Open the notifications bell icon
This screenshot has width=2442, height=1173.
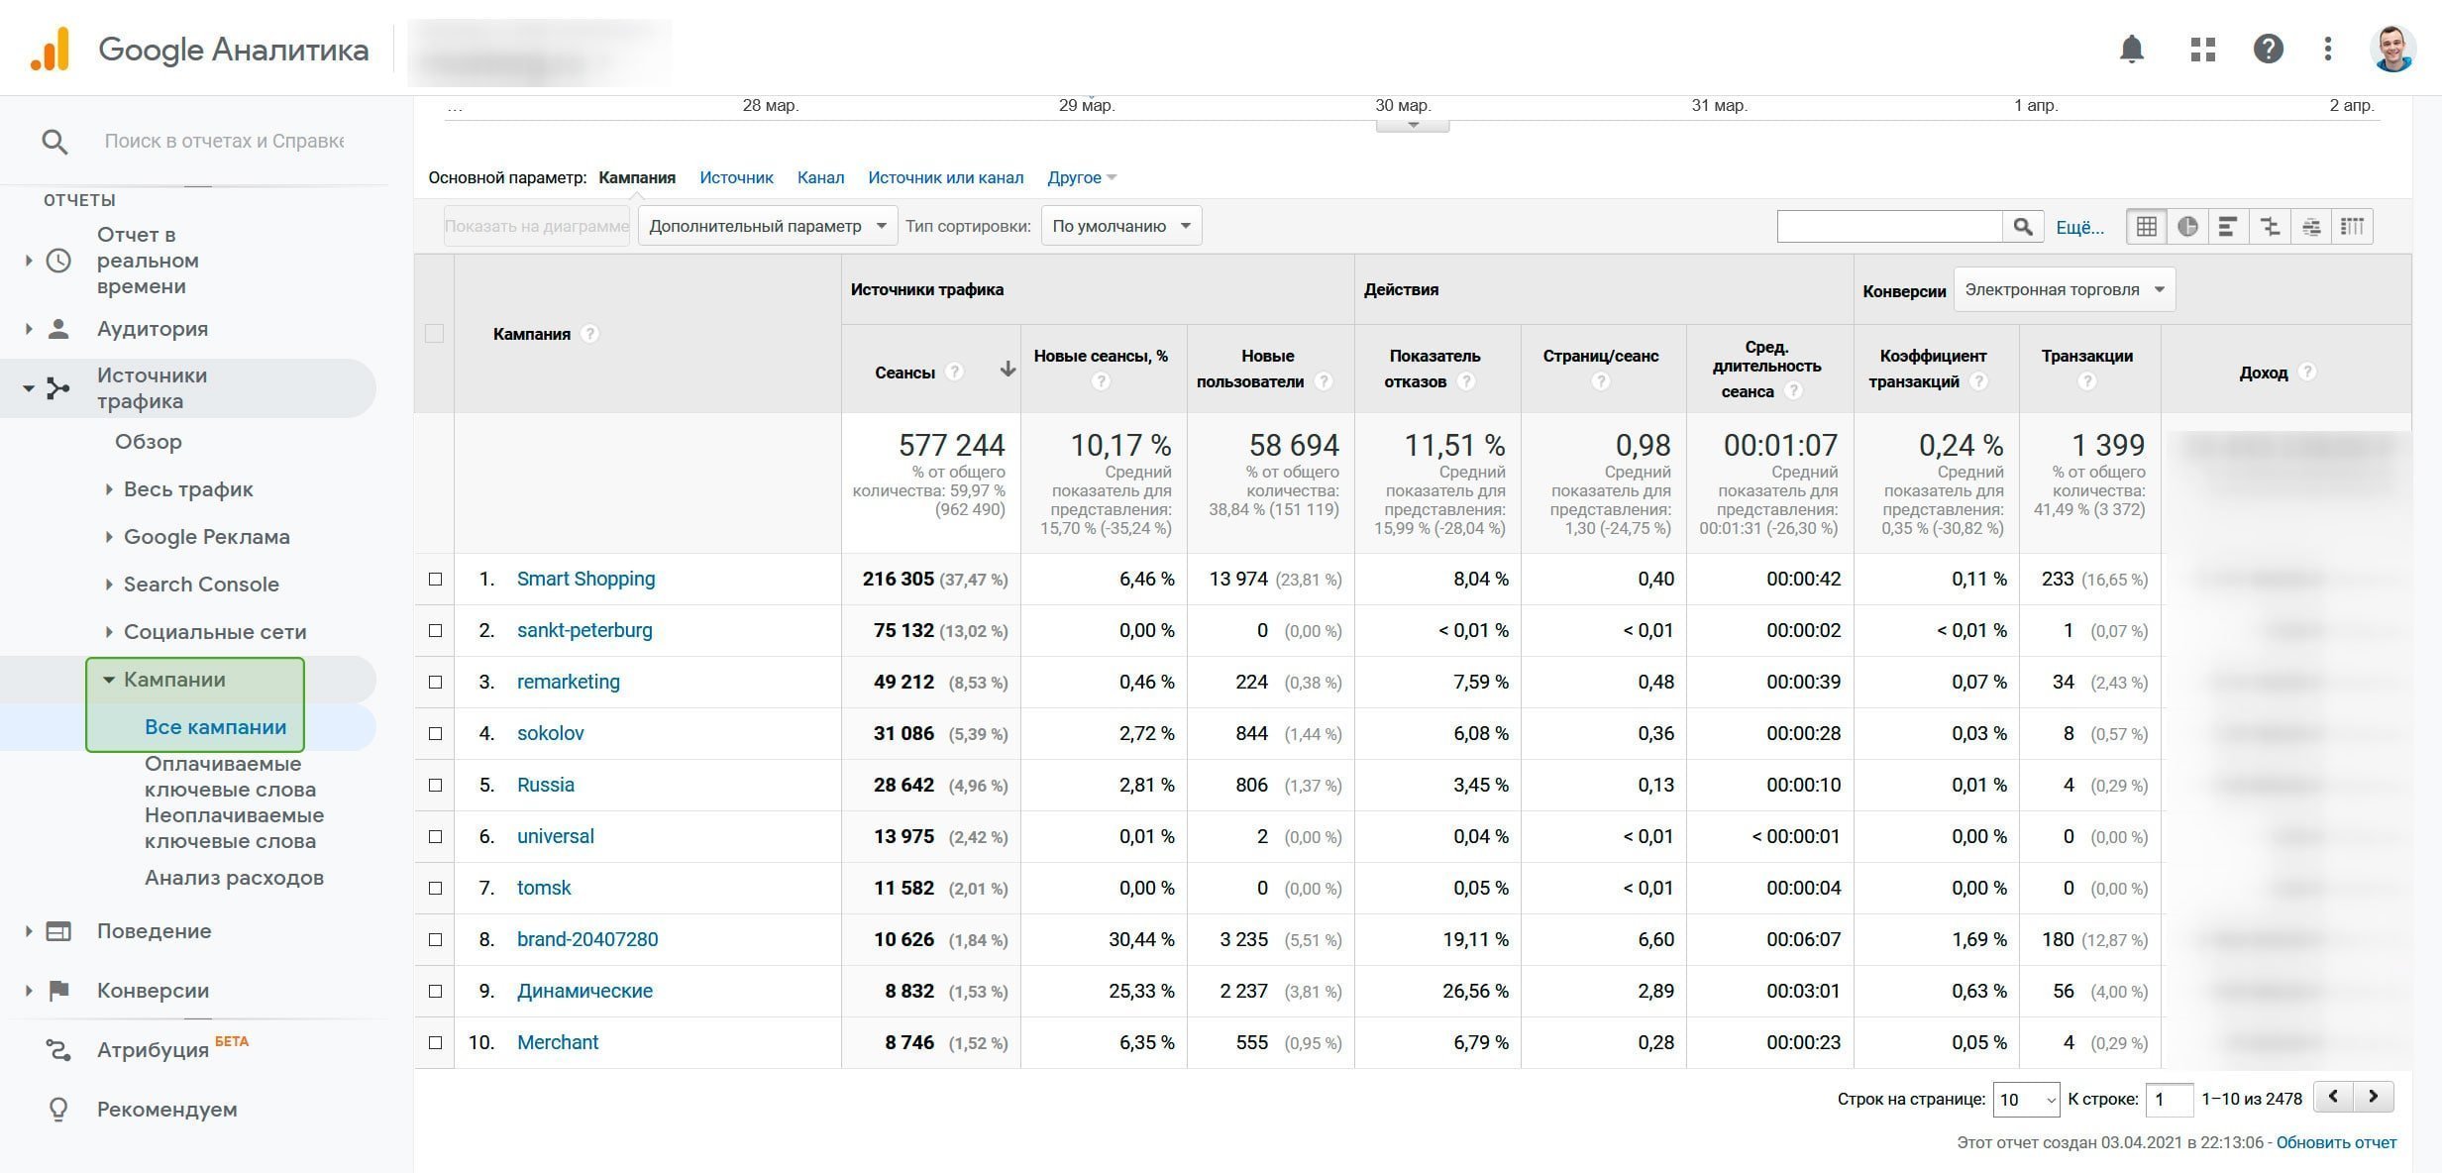(2131, 49)
